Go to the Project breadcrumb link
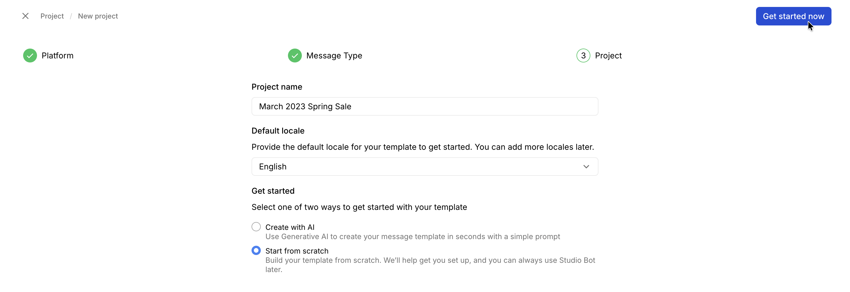The width and height of the screenshot is (850, 292). pos(52,16)
